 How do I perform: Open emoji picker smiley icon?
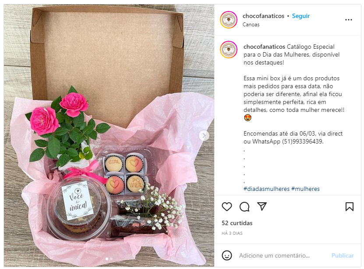coord(227,255)
